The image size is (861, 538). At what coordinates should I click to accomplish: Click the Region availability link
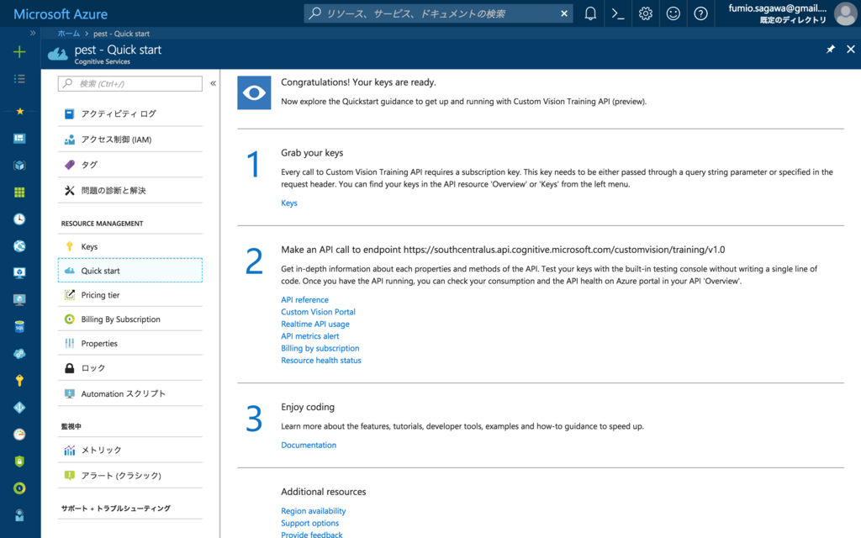pos(314,511)
